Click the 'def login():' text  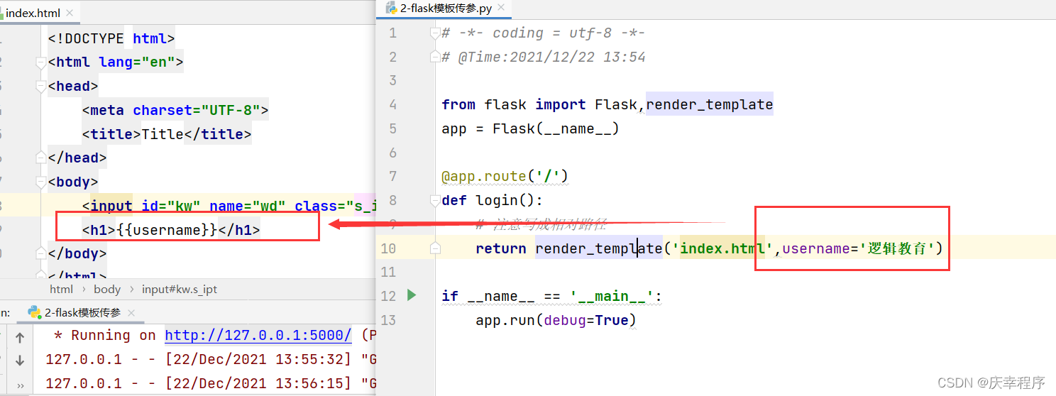[x=492, y=200]
